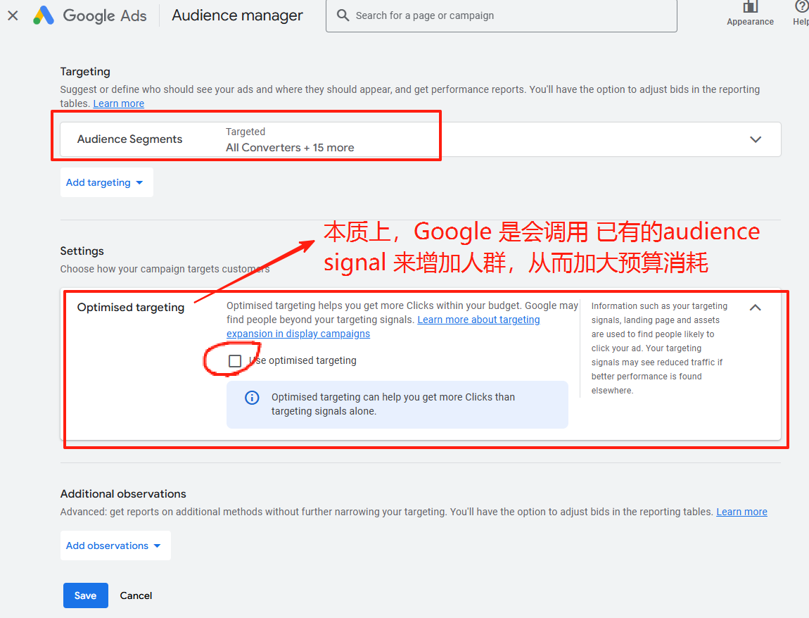Click the Google Ads logo
Image resolution: width=809 pixels, height=618 pixels.
tap(44, 15)
